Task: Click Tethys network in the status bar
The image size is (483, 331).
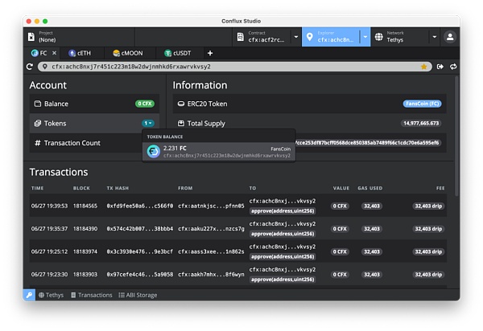Action: 52,295
